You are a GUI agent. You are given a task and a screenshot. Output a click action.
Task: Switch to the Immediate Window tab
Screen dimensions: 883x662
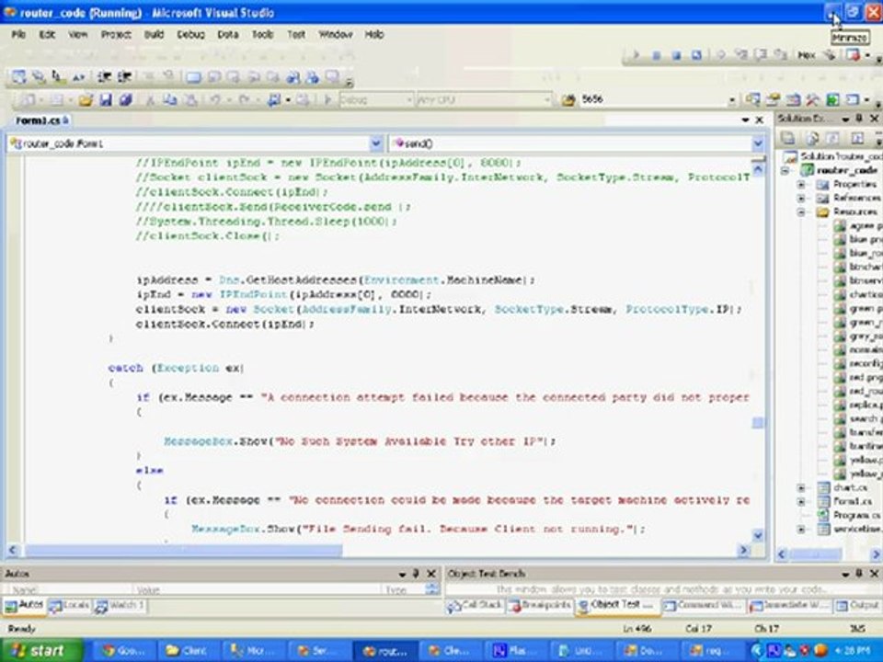(x=789, y=606)
